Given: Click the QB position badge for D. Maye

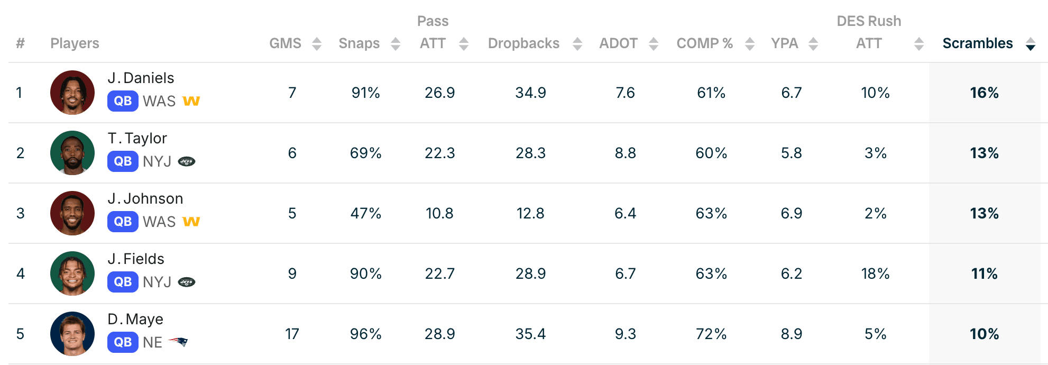Looking at the screenshot, I should [123, 342].
